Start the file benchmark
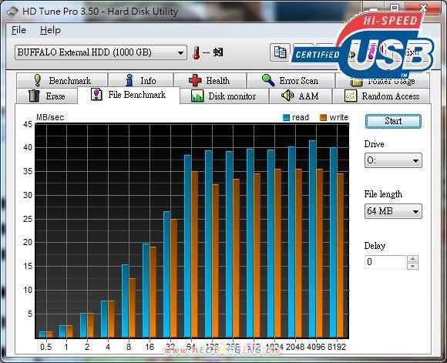447x363 pixels. (393, 121)
